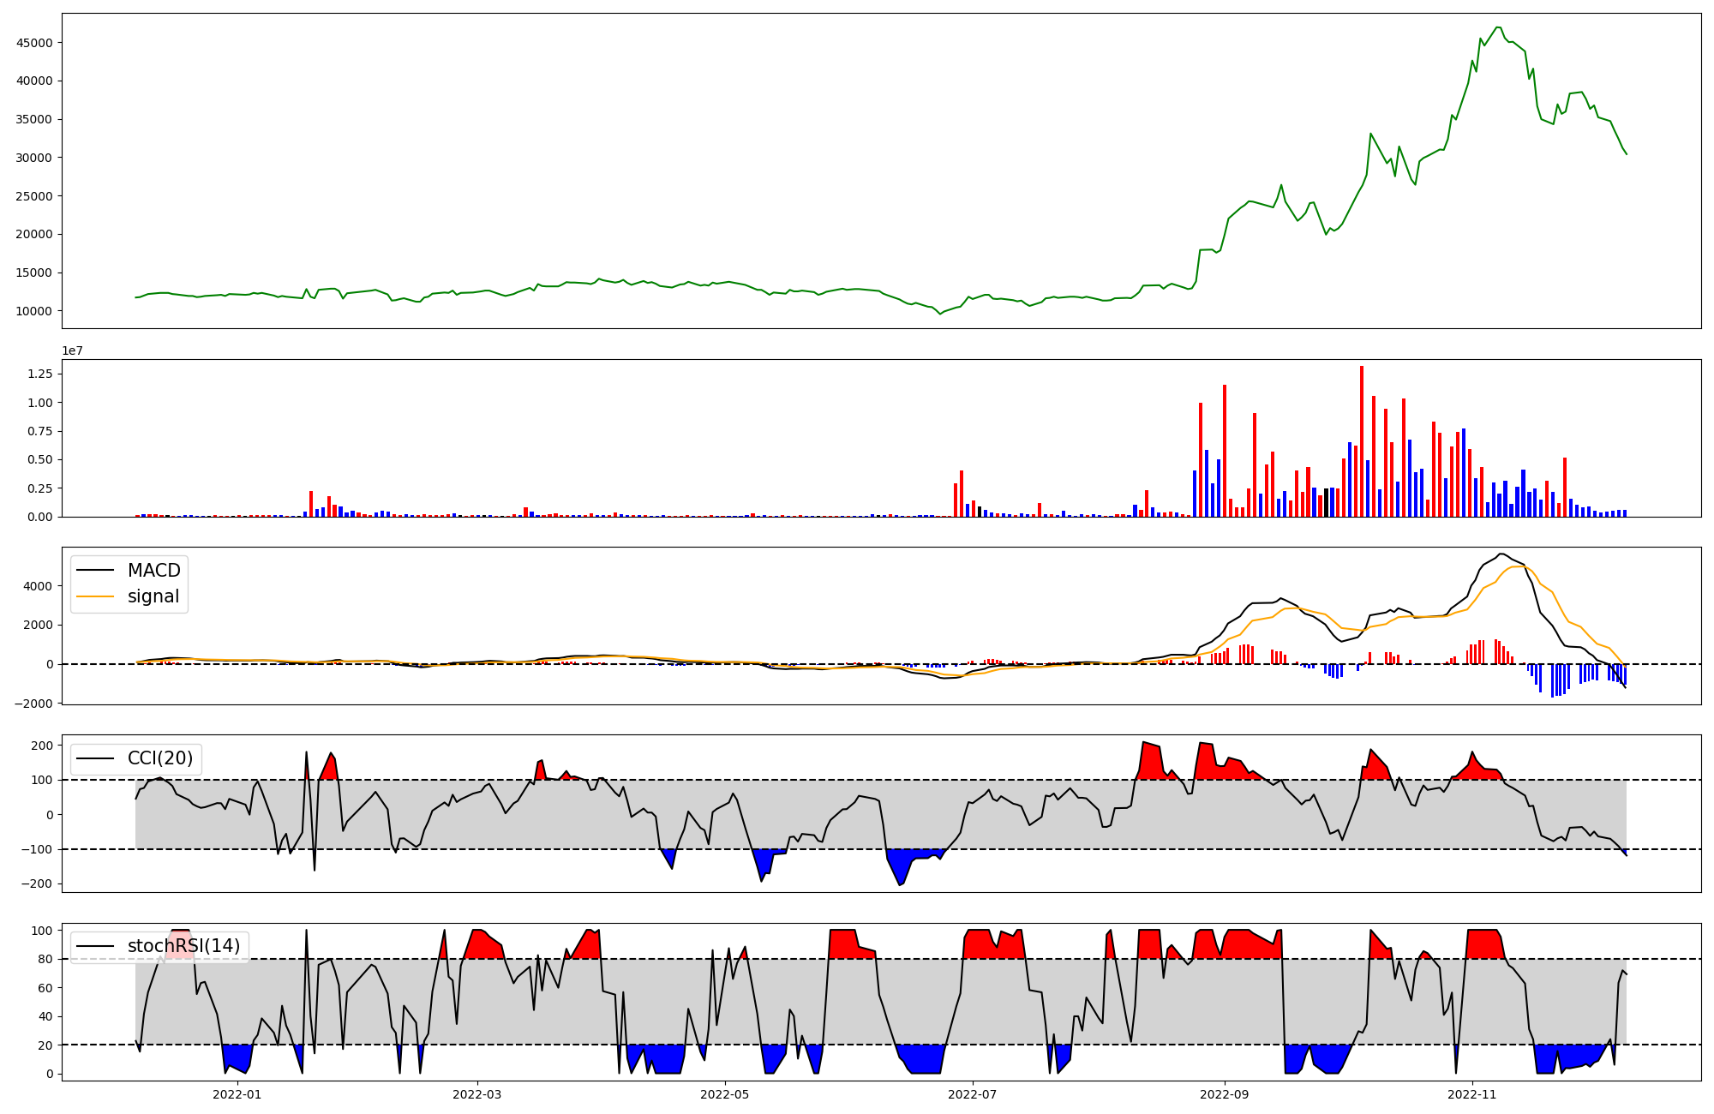Select the stochRSI(14) legend entry
1714x1114 pixels.
(x=183, y=946)
